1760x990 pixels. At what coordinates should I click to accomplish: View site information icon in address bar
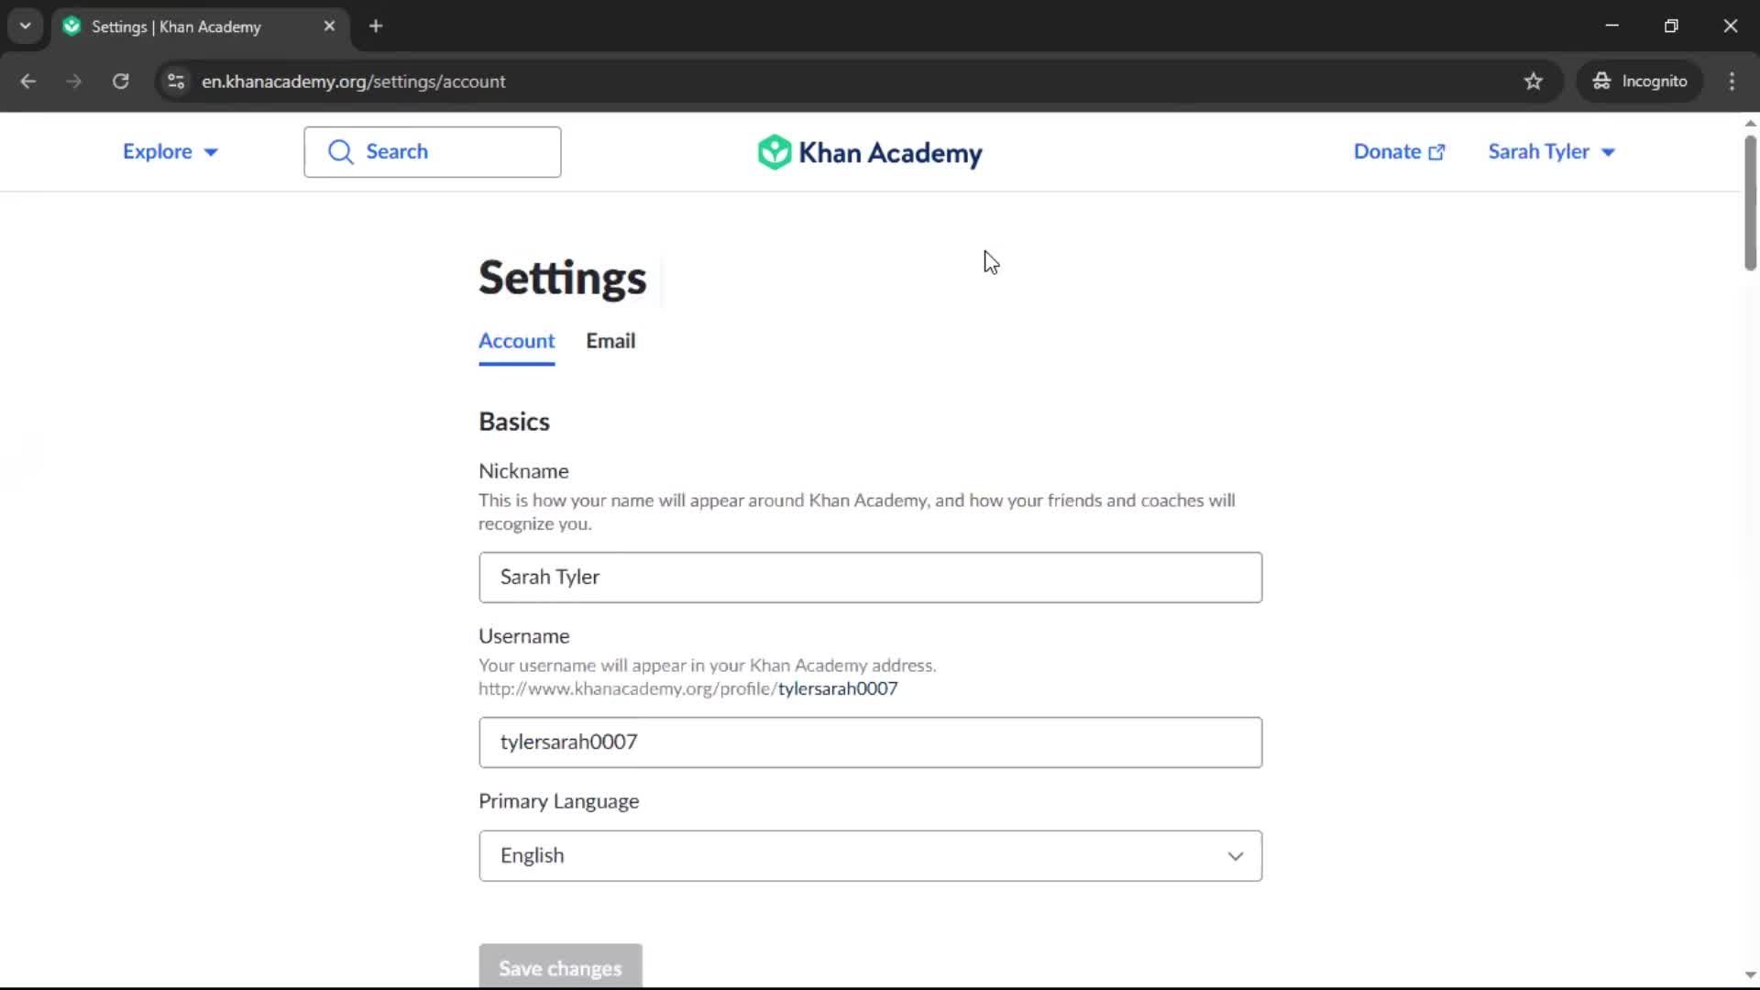[x=176, y=82]
